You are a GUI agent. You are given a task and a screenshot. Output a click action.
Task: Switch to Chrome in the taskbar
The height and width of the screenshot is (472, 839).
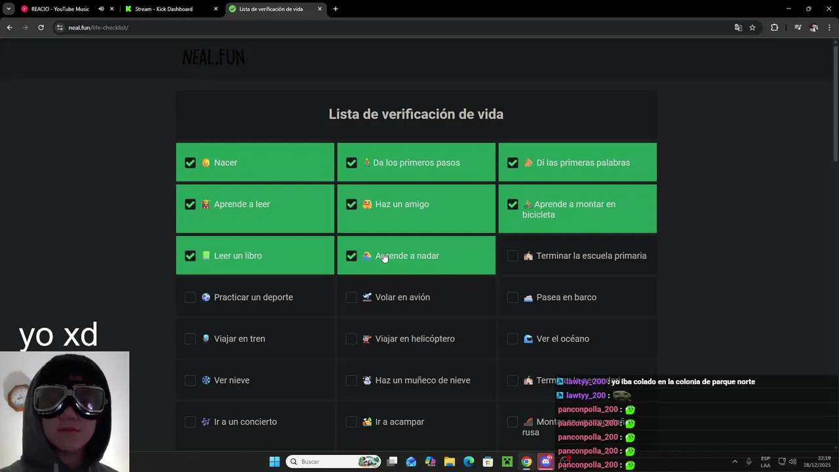pos(526,462)
